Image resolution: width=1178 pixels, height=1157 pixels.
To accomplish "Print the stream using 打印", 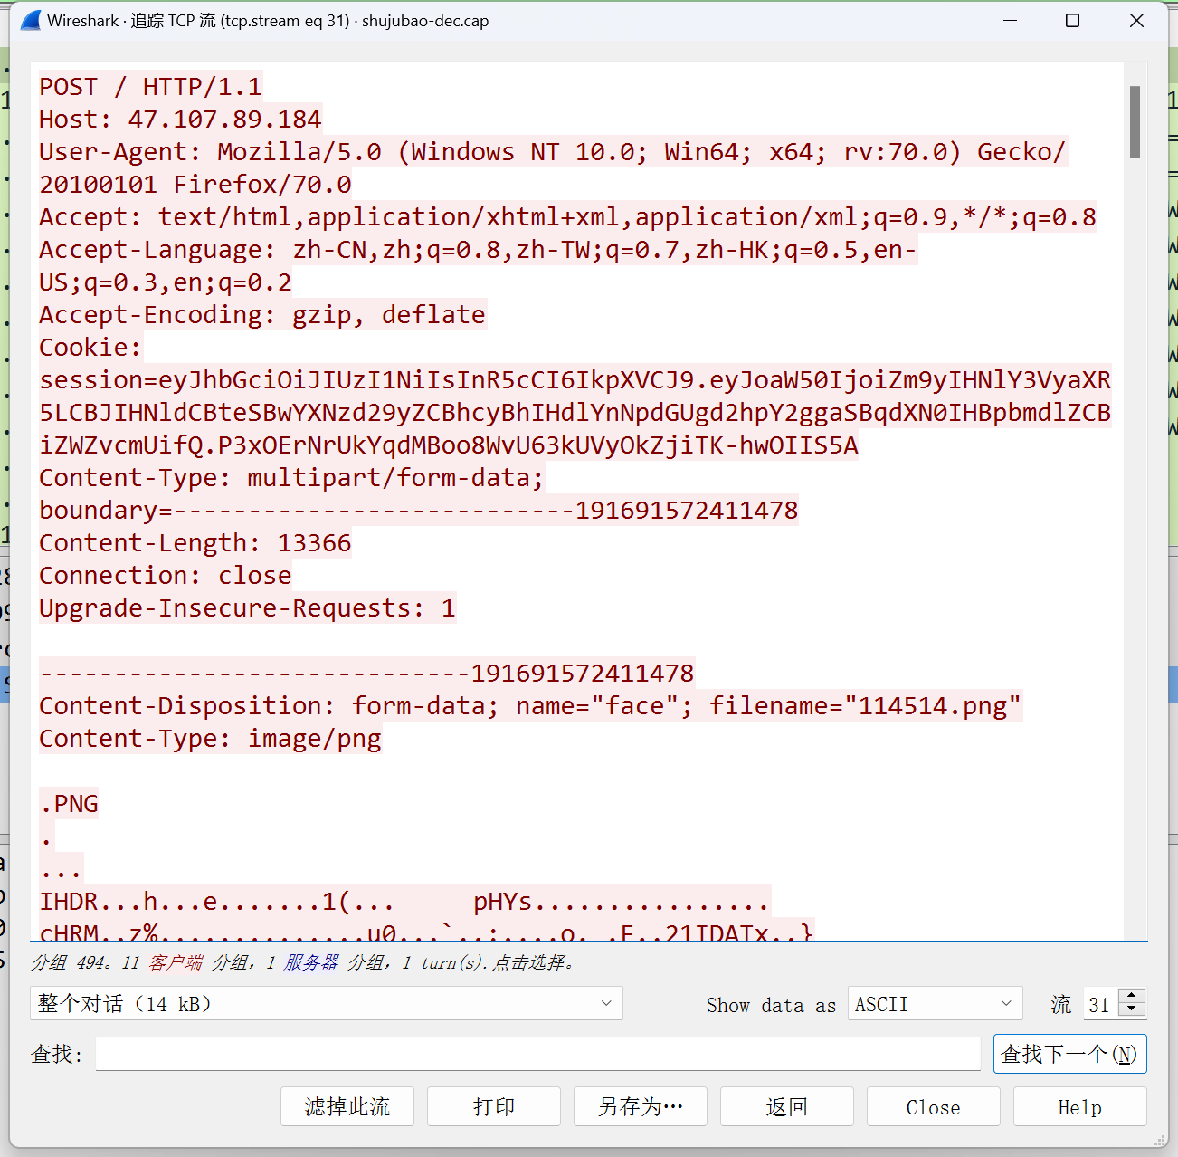I will click(494, 1106).
